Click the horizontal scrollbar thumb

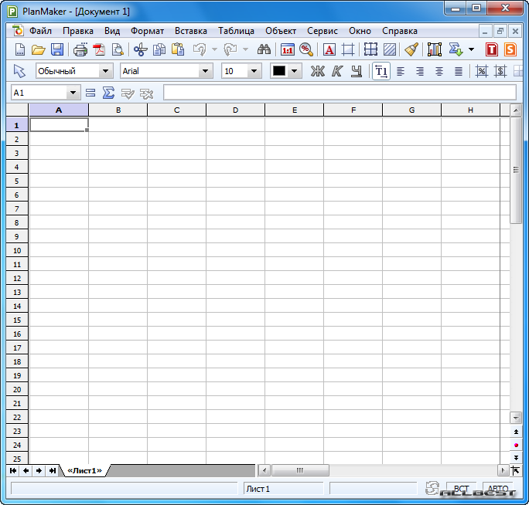coord(300,470)
